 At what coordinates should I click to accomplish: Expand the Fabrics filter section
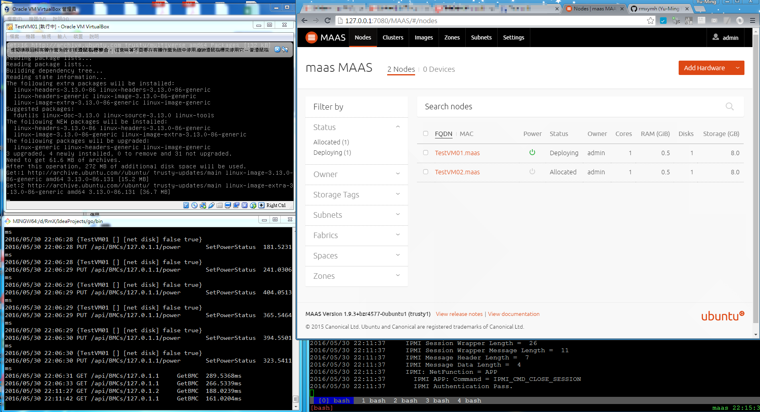click(x=356, y=235)
